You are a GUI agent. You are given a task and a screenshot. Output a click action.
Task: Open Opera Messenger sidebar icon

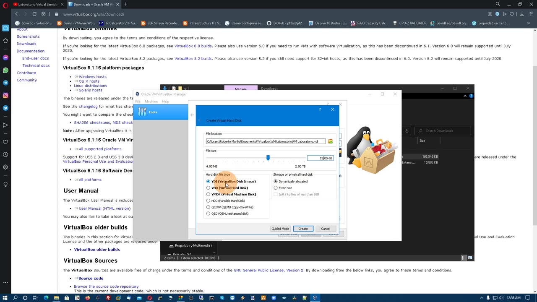coord(5,57)
